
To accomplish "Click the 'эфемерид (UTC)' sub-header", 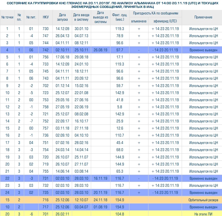I will tap(165, 21).
